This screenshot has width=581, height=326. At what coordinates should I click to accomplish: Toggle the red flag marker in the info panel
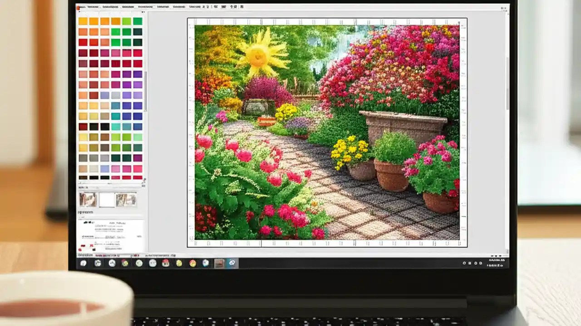pos(83,245)
